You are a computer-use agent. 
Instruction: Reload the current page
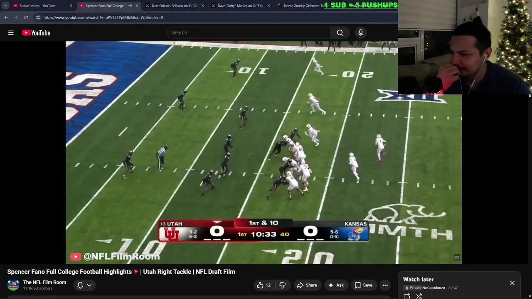click(26, 17)
